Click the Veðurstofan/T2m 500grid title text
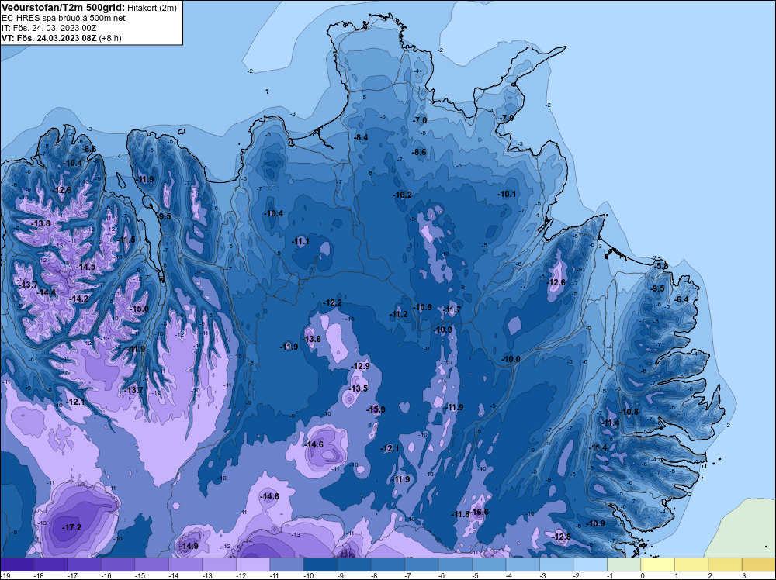The width and height of the screenshot is (776, 580). point(63,8)
